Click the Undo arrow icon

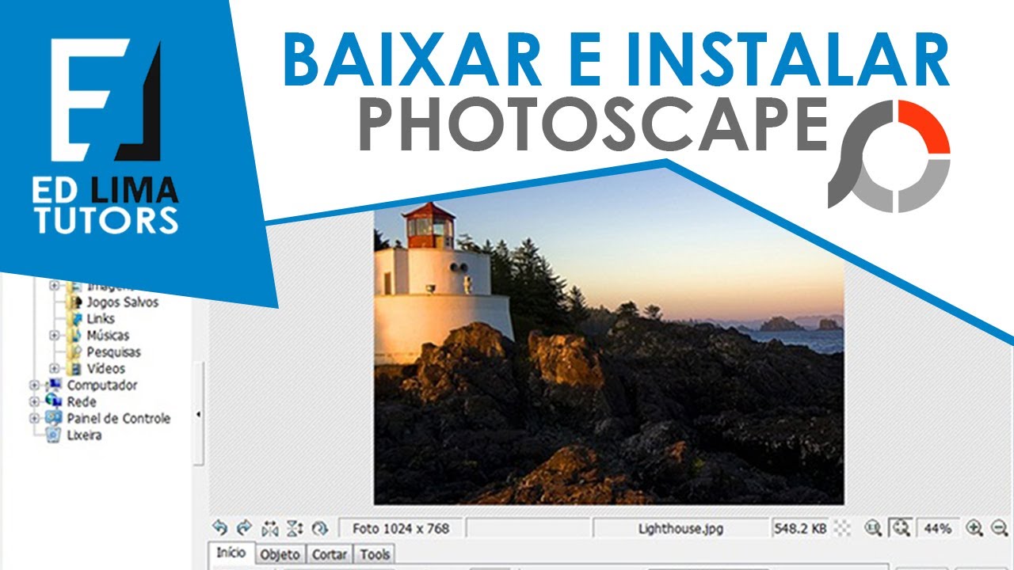tap(220, 528)
